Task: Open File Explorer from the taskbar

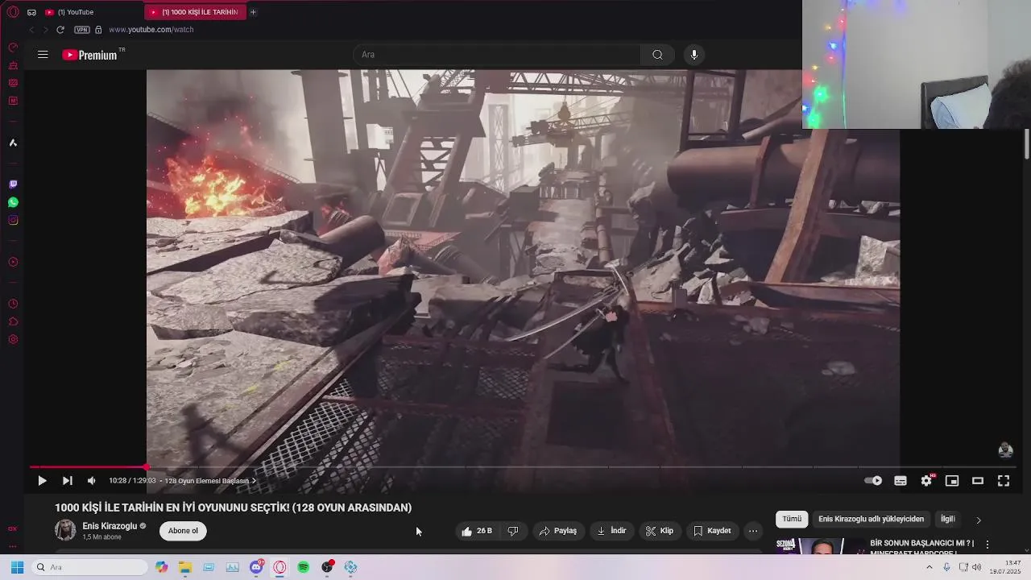Action: pos(185,567)
